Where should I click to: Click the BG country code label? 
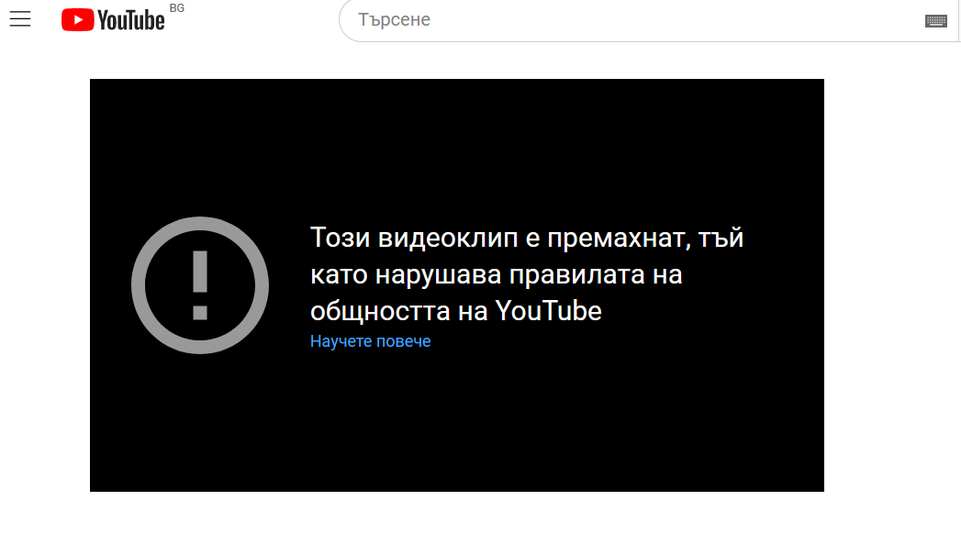point(176,8)
